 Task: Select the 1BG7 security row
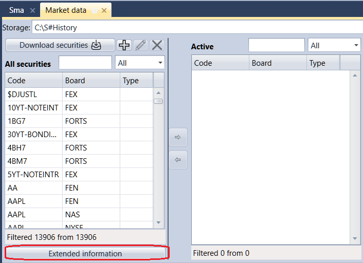[x=79, y=121]
